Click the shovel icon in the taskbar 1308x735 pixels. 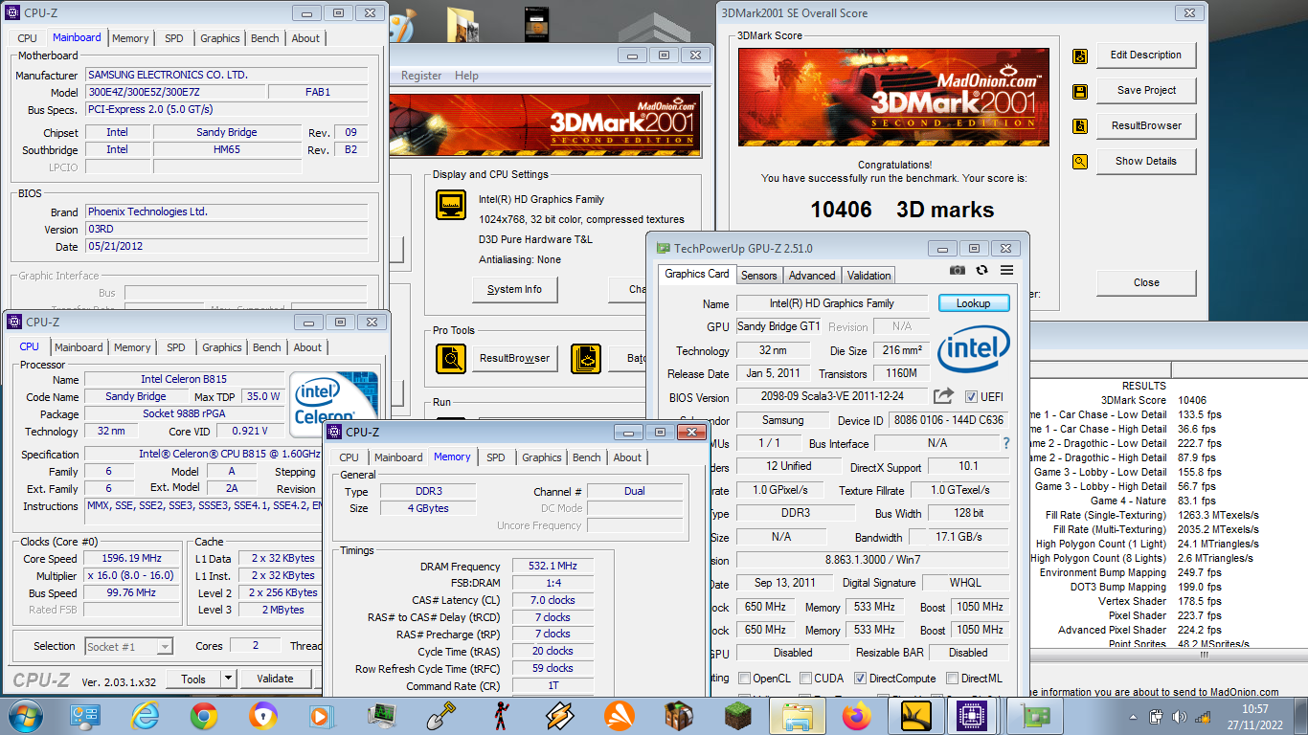(440, 716)
